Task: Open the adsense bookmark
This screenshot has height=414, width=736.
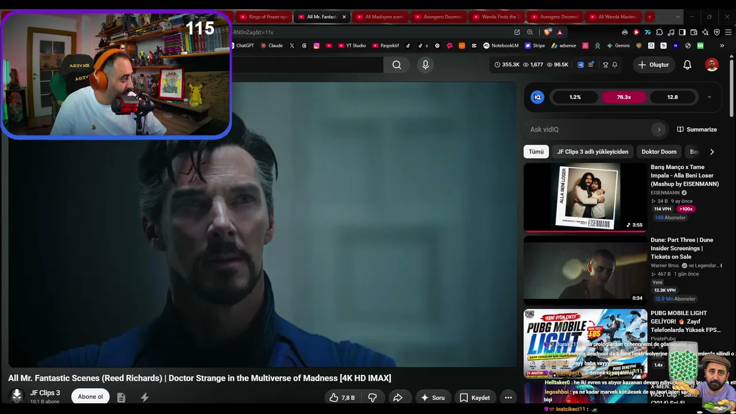Action: click(x=563, y=45)
